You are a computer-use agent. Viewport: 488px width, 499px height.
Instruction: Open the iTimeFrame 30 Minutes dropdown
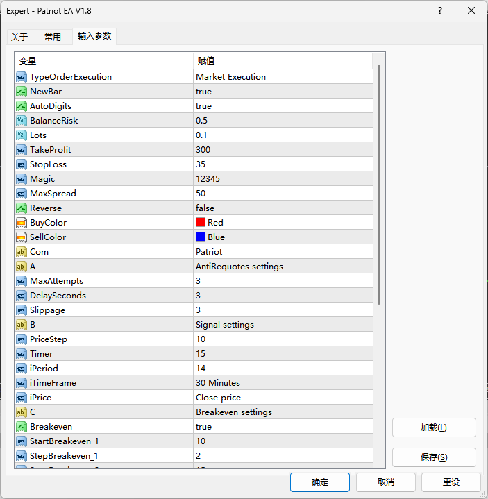[x=283, y=383]
